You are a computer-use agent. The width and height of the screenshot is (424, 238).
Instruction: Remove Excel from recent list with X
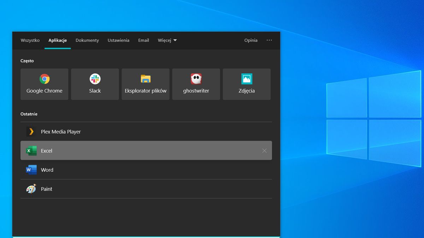point(264,151)
